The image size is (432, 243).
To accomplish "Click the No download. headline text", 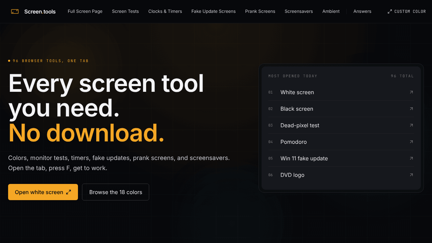I will [x=86, y=133].
